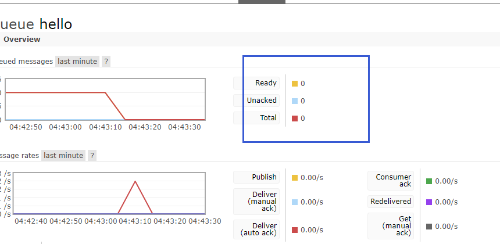The height and width of the screenshot is (244, 500).
Task: Toggle the Deliver (manual ack) legend label
Action: tap(256, 202)
